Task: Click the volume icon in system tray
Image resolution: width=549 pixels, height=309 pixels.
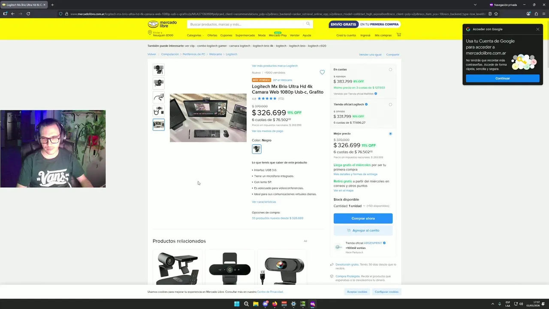Action: (x=521, y=304)
